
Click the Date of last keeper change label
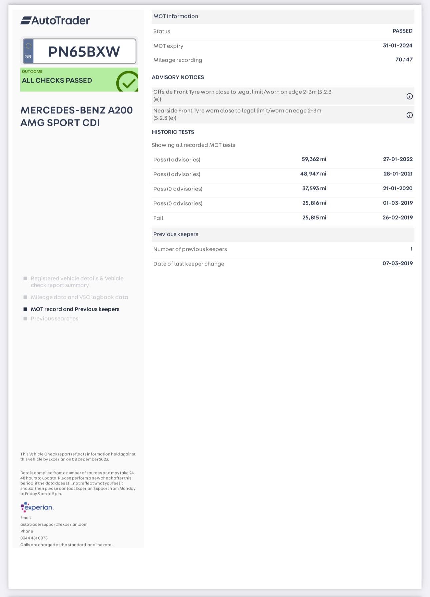(x=189, y=264)
